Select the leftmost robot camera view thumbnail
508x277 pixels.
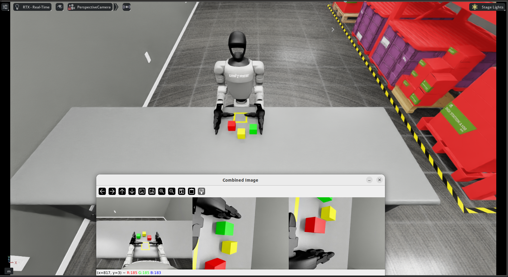click(x=144, y=234)
